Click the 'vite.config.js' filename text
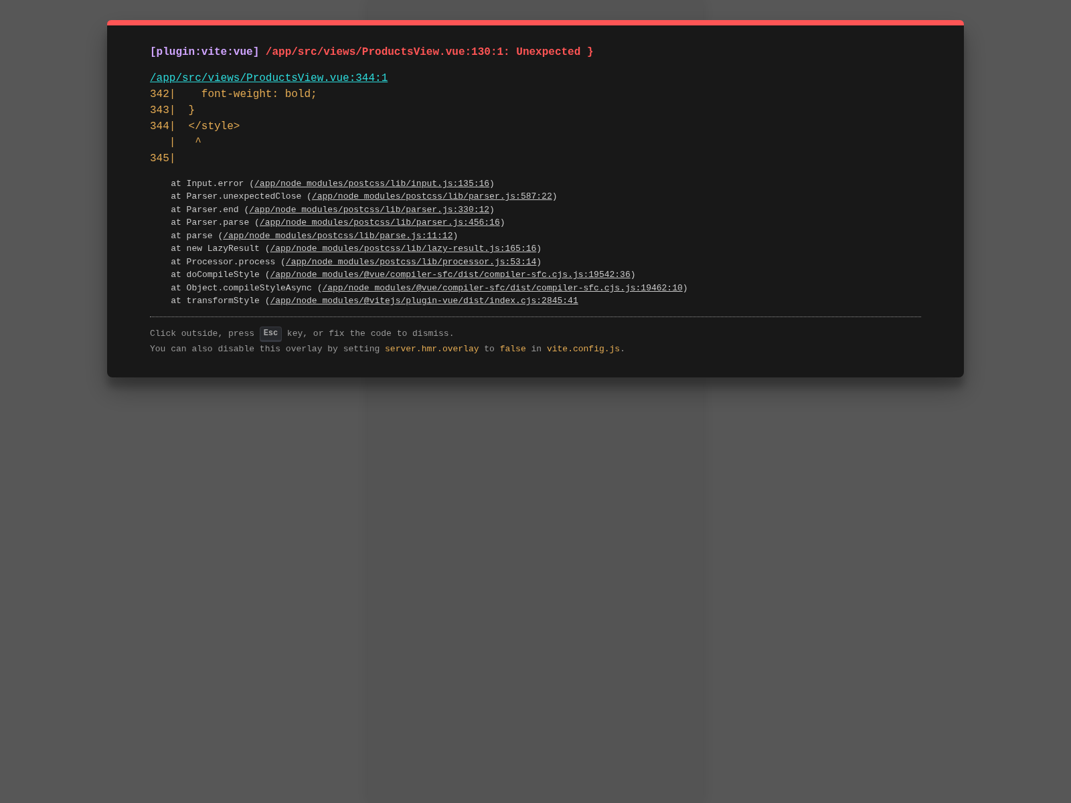Viewport: 1071px width, 803px height. (583, 349)
